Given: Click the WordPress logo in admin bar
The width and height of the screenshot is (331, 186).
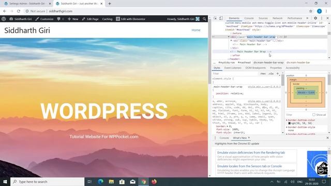Looking at the screenshot, I should (4, 19).
